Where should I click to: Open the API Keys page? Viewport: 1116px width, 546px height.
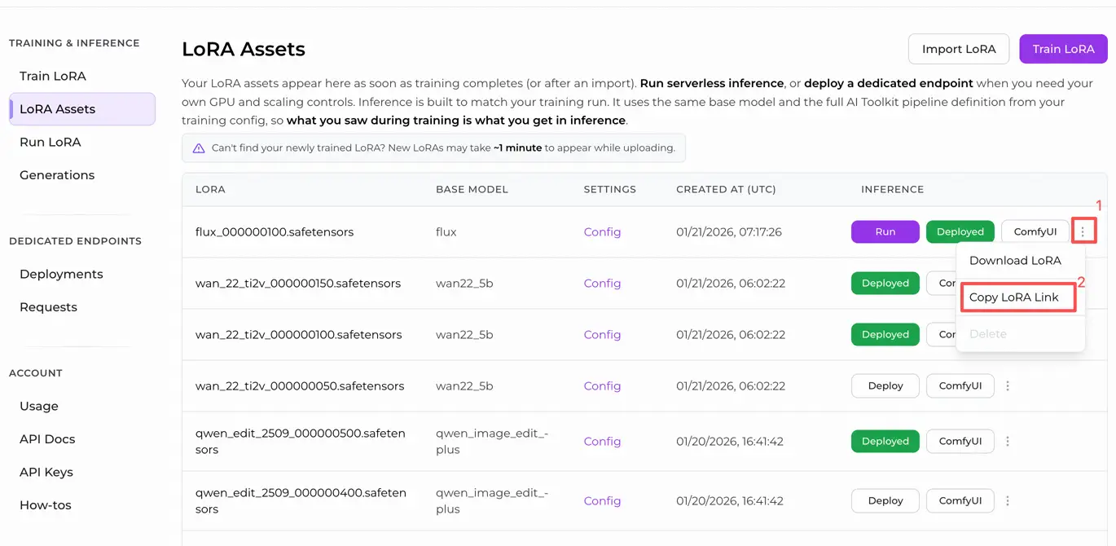click(x=46, y=472)
